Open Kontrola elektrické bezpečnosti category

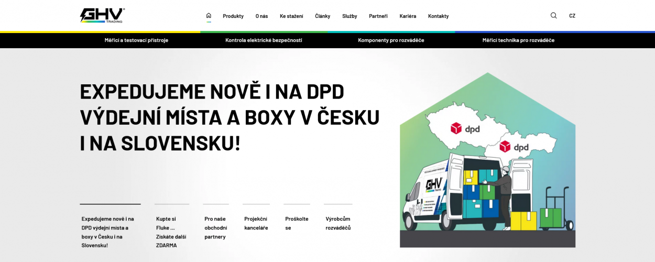[264, 40]
